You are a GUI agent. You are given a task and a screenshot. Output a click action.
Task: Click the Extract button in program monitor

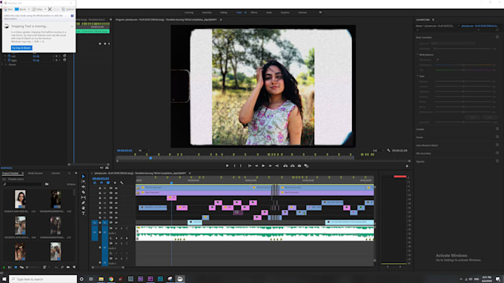(x=293, y=166)
